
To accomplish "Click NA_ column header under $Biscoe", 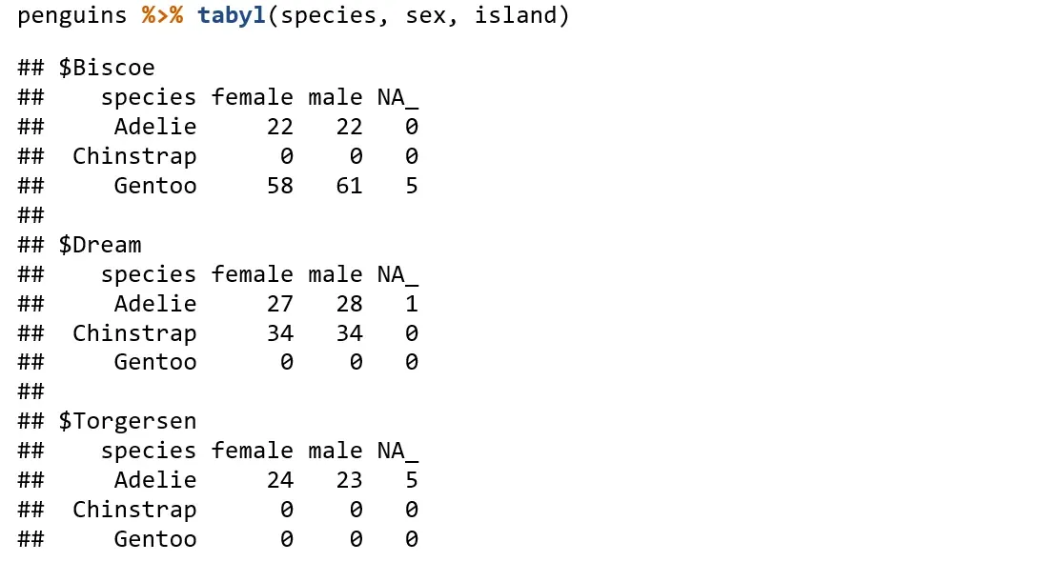I will (397, 98).
